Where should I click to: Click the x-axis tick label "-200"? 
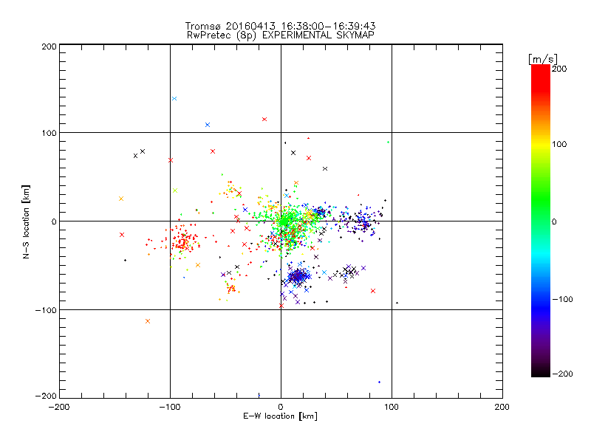tap(59, 408)
